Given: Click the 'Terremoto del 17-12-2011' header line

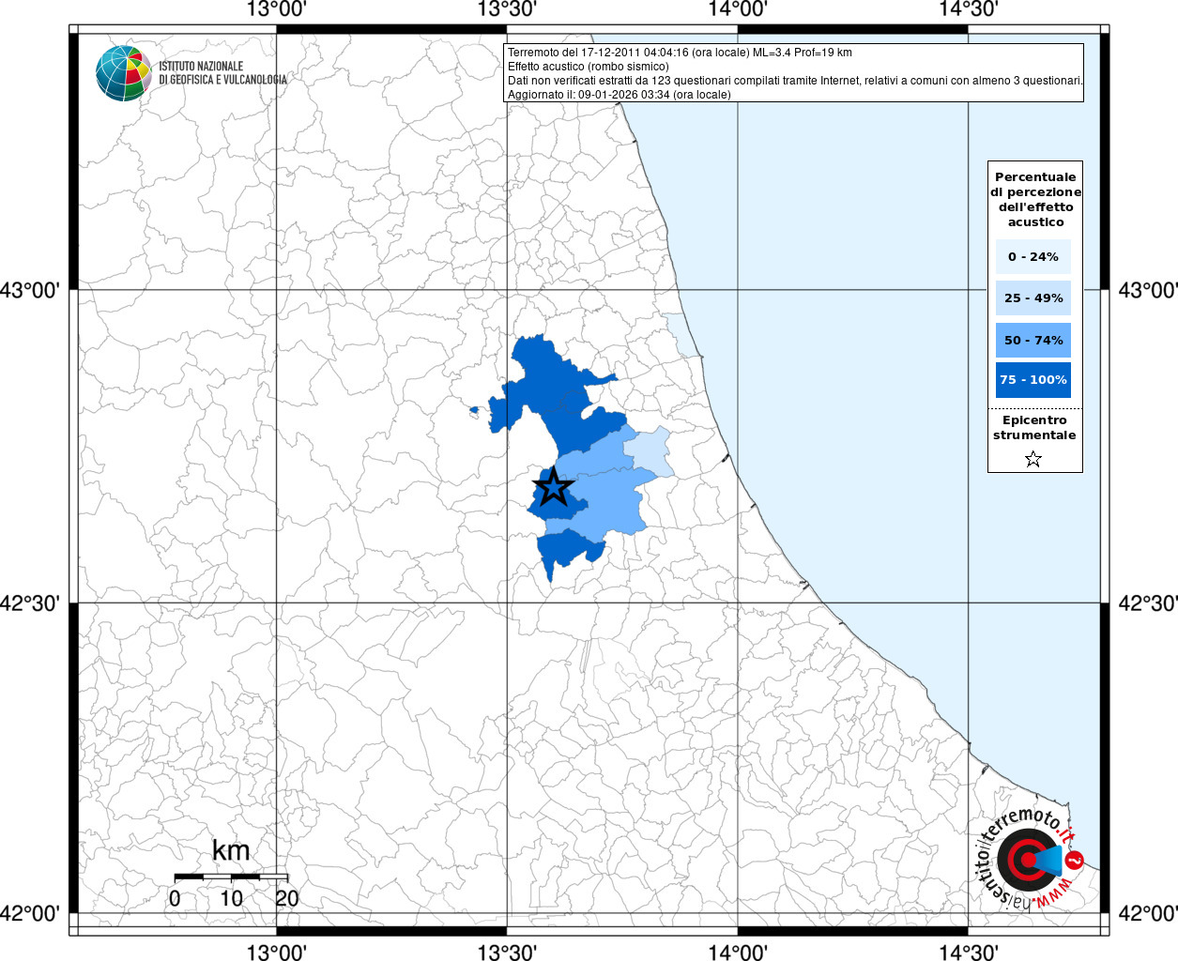Looking at the screenshot, I should [680, 53].
